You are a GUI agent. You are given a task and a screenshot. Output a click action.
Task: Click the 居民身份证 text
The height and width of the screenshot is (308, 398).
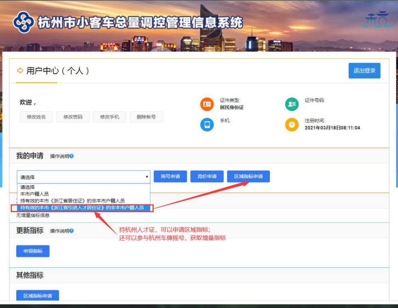pyautogui.click(x=232, y=107)
